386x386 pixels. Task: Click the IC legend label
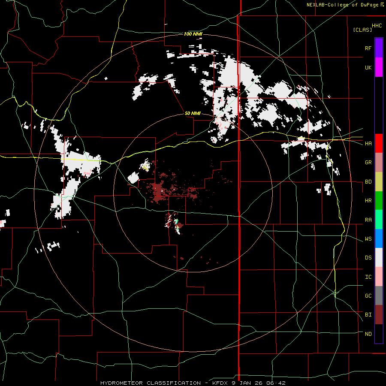point(368,277)
